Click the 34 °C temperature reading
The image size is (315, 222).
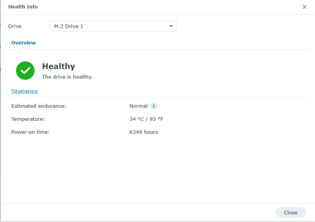[x=136, y=119]
